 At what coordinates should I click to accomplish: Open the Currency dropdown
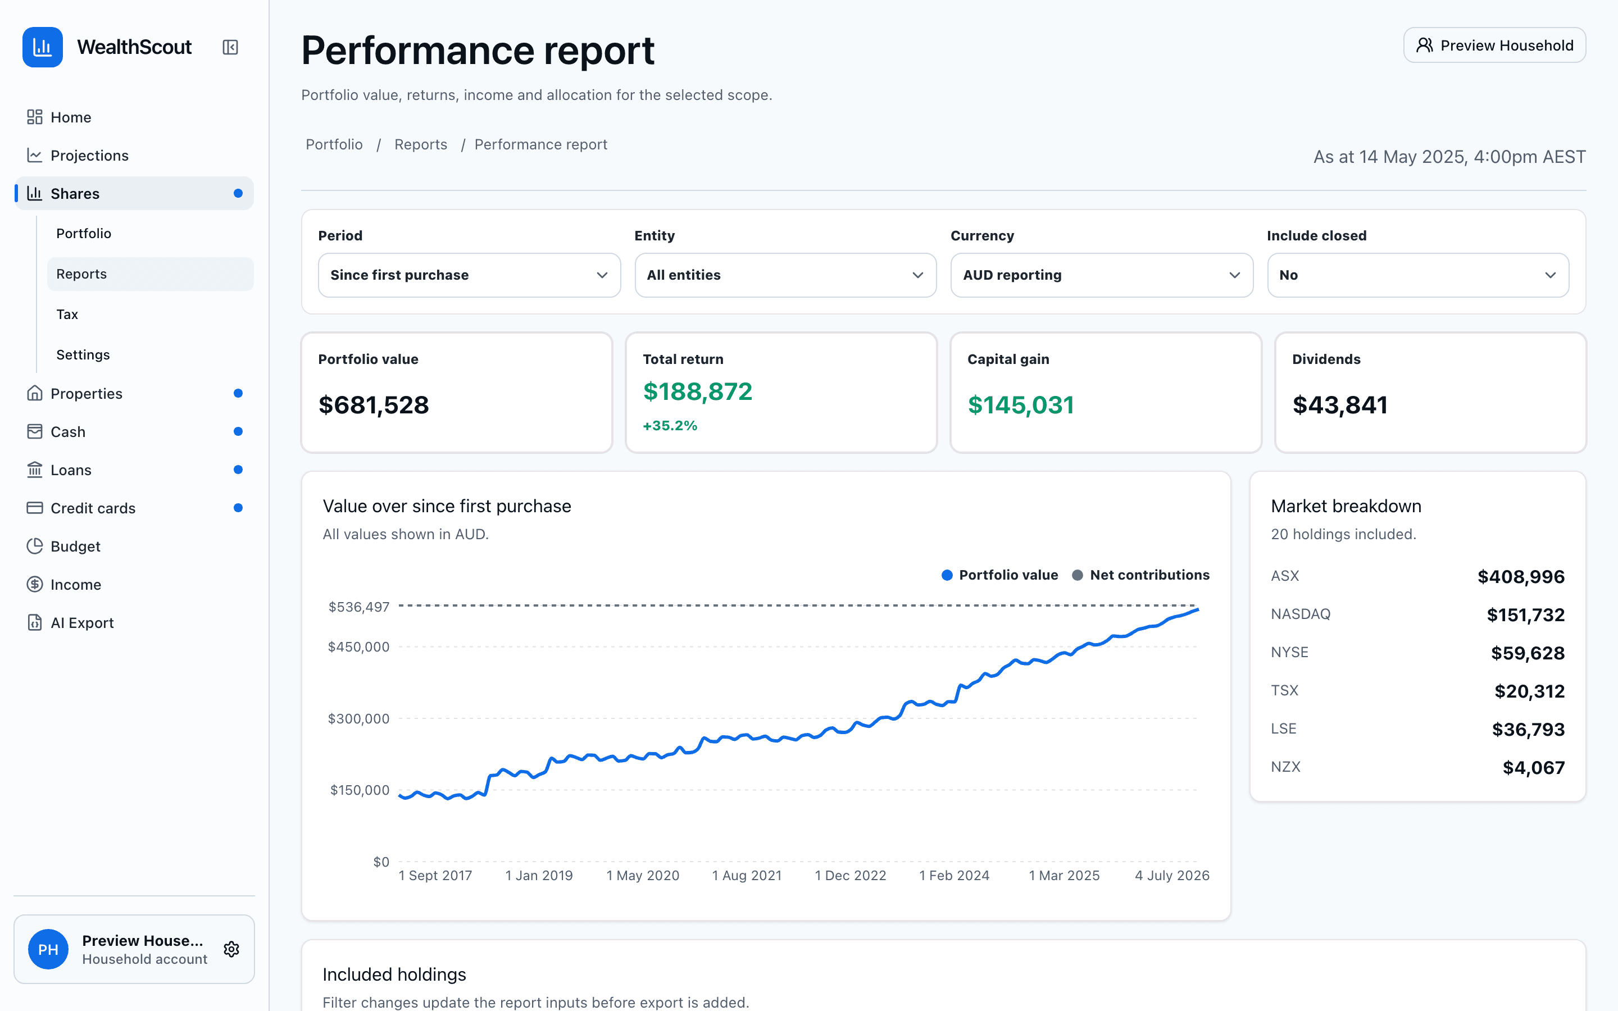coord(1101,275)
